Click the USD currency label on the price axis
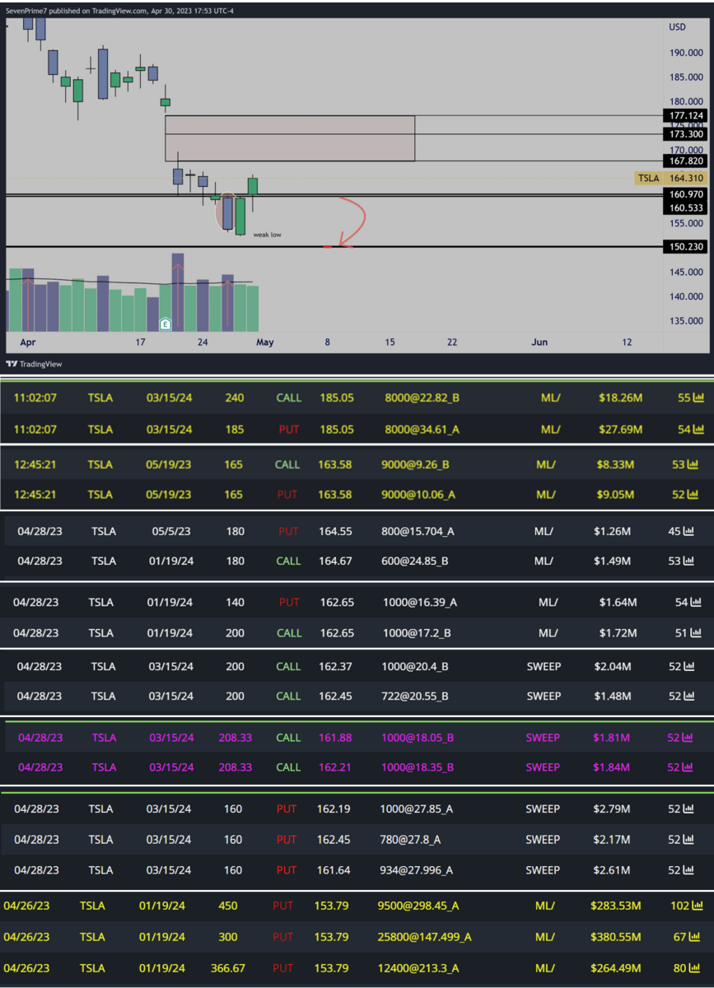This screenshot has height=988, width=714. (677, 27)
